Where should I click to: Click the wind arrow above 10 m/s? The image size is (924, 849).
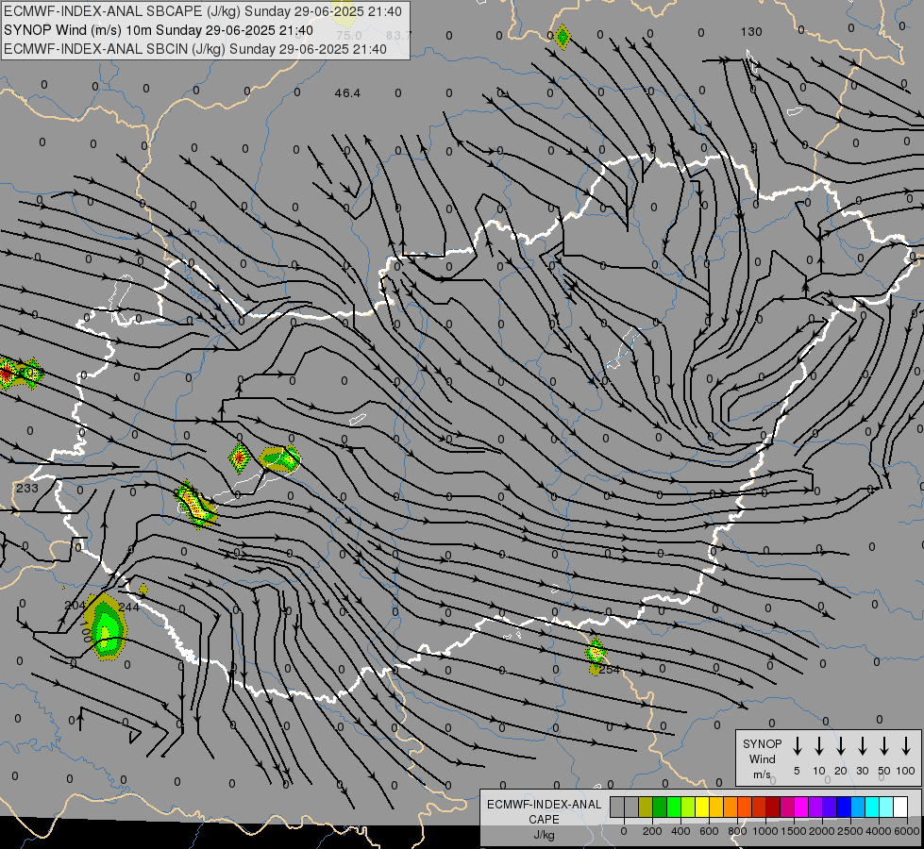point(819,745)
